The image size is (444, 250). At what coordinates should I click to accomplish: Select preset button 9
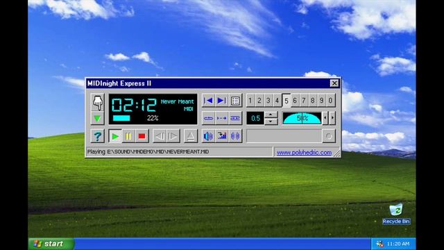(322, 101)
